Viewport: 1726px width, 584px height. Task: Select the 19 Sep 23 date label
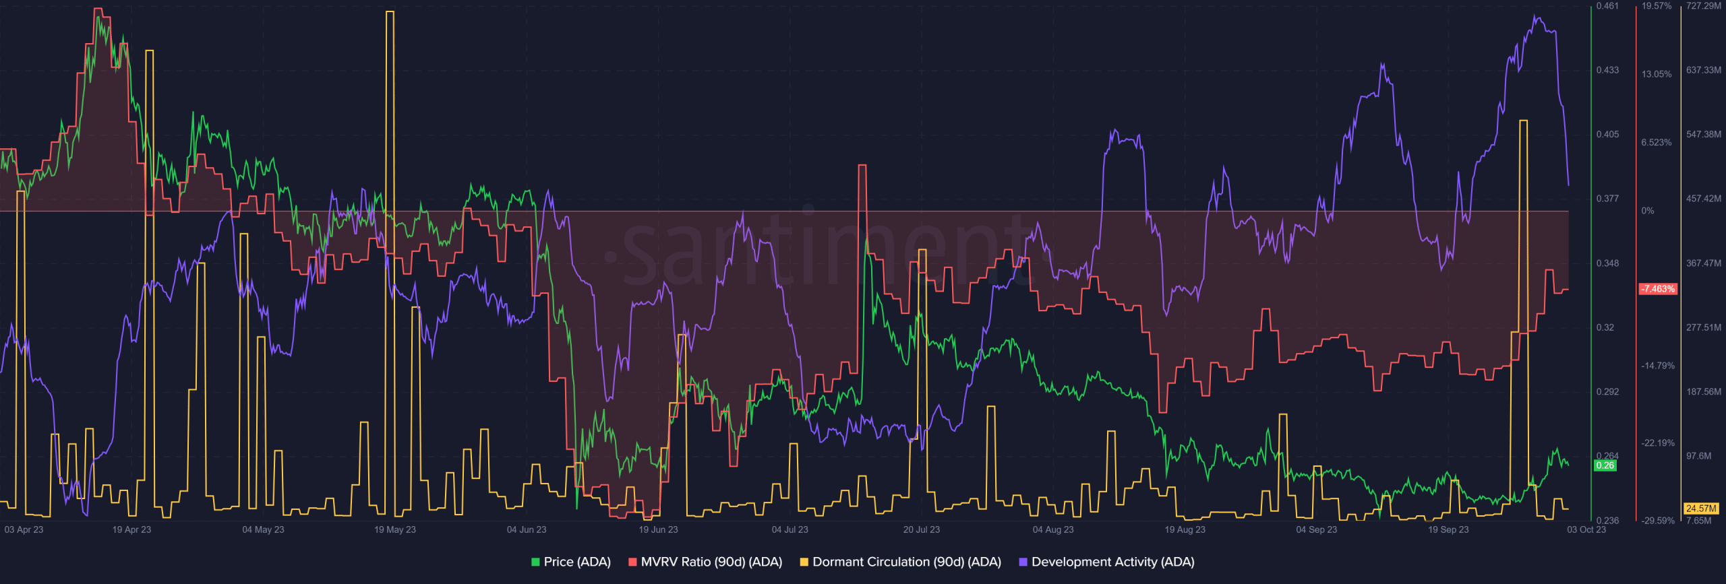coord(1448,529)
